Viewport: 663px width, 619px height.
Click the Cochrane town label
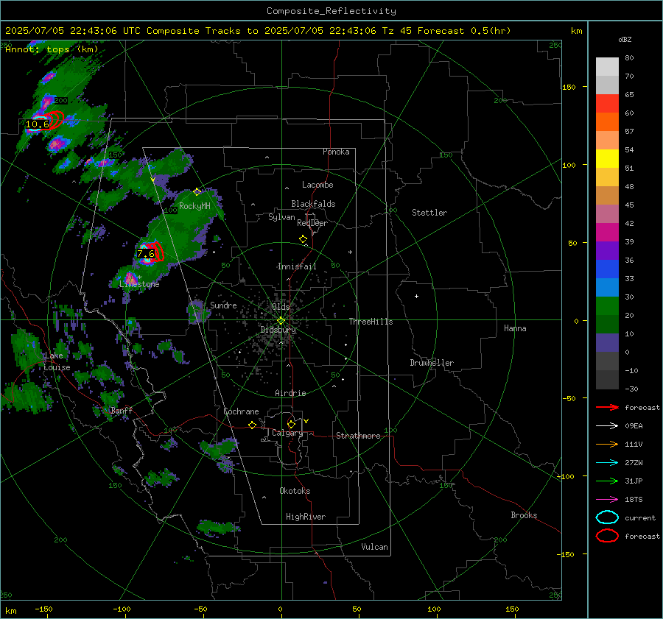[x=241, y=411]
